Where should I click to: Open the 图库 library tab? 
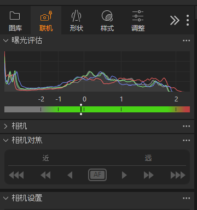[x=15, y=21]
